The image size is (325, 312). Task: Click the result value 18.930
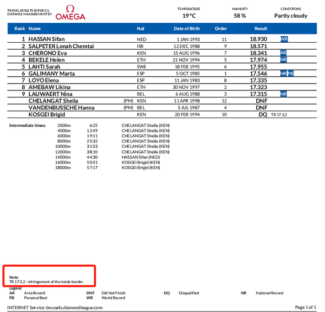pos(259,39)
